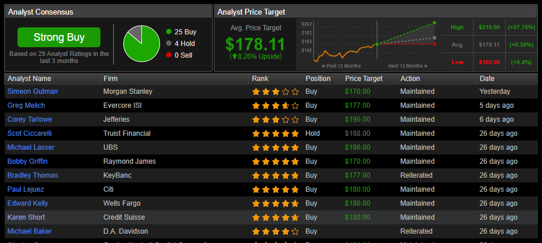The image size is (542, 243).
Task: Click the Hold position for Scot Ciccarelli
Action: [312, 133]
